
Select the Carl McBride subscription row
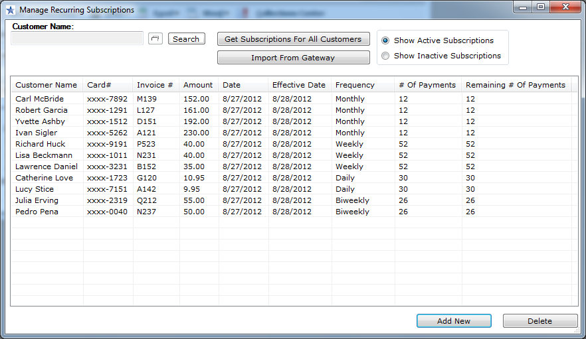(x=40, y=99)
